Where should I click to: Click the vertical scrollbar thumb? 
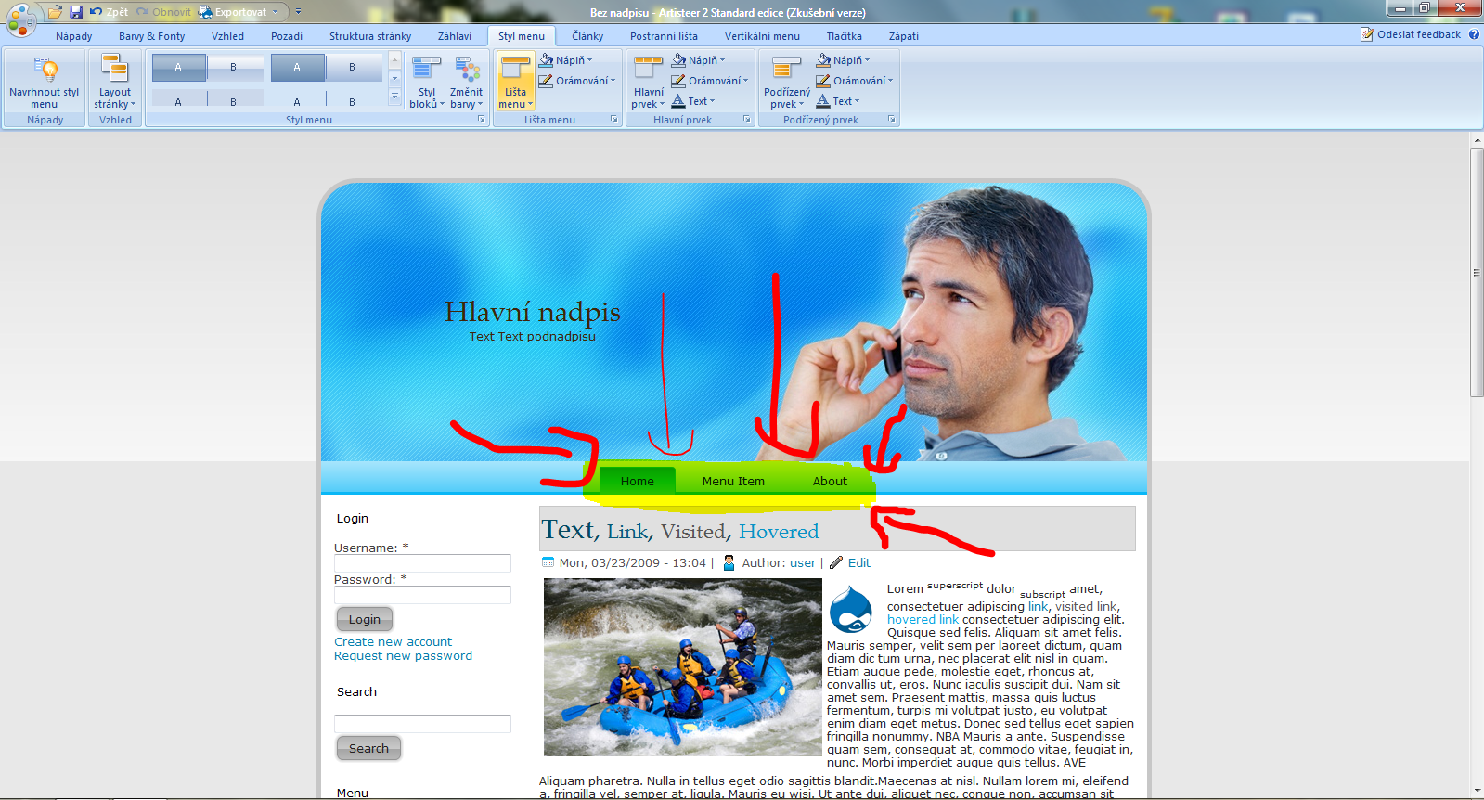(x=1477, y=272)
